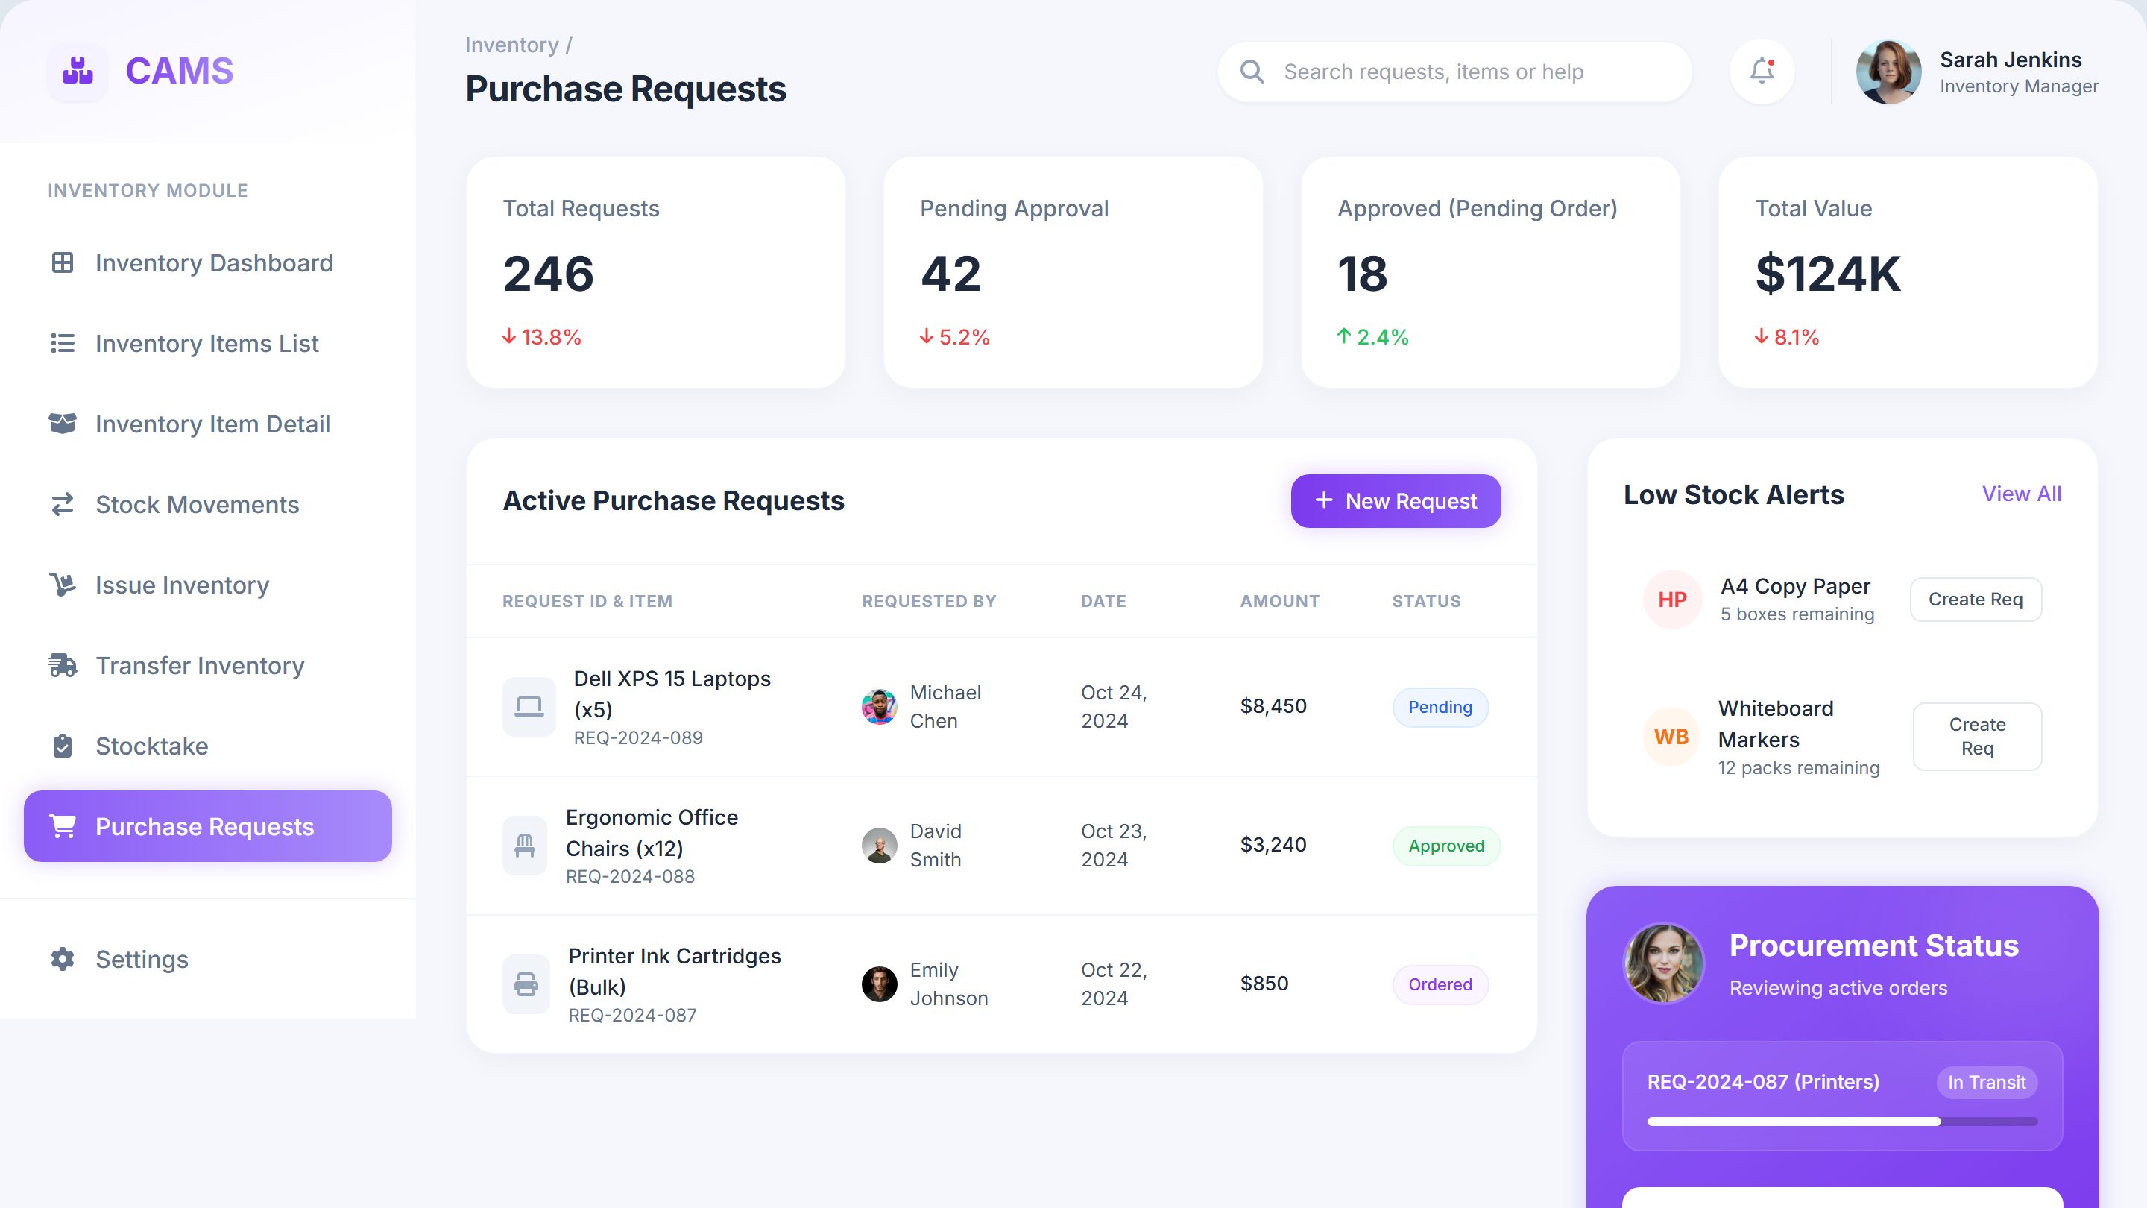Click Printer Ink Cartridges (Bulk) item name

[674, 971]
